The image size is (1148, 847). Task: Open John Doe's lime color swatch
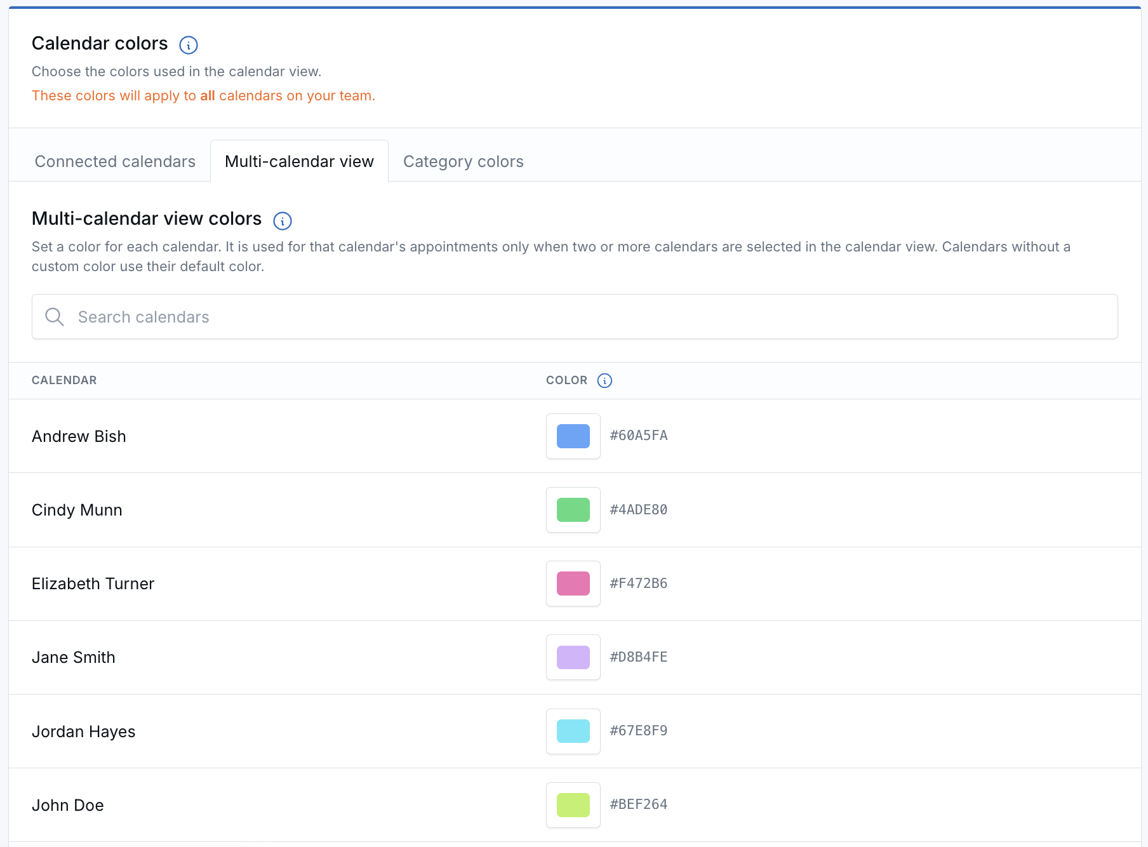click(x=573, y=805)
